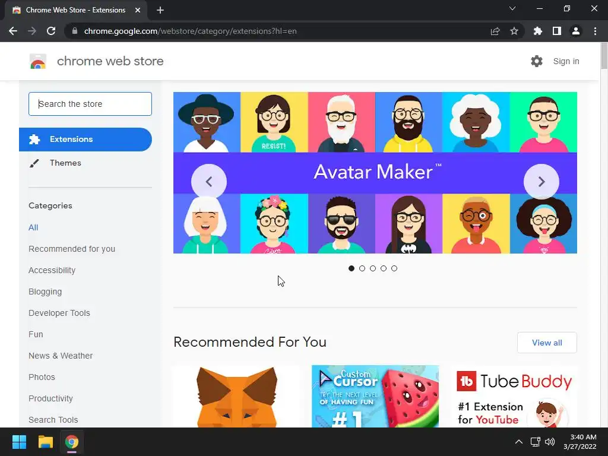Select the Extensions sidebar item
Screen dimensions: 608x456
pos(85,139)
